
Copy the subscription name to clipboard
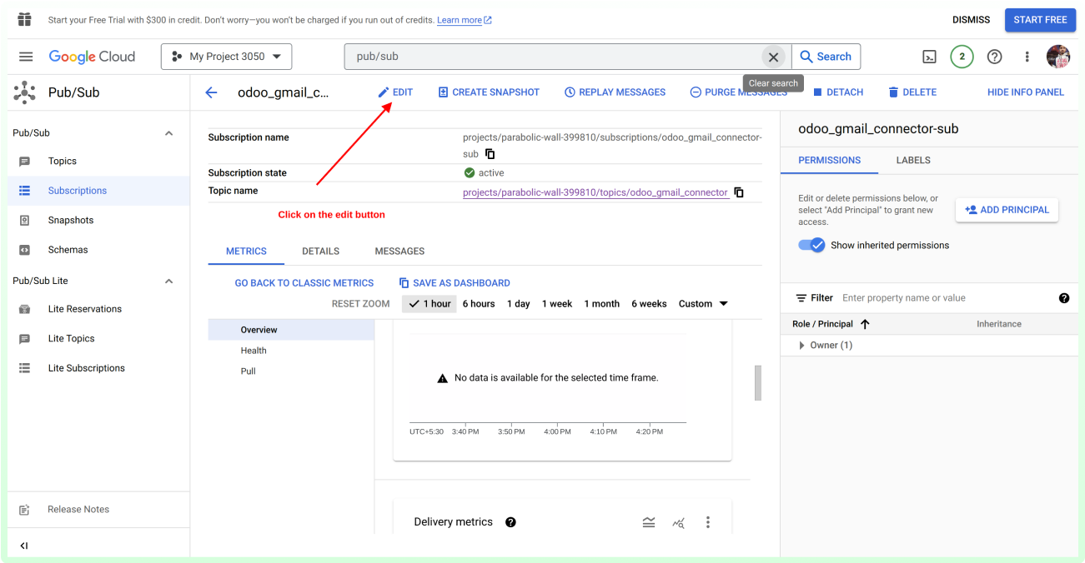(490, 154)
